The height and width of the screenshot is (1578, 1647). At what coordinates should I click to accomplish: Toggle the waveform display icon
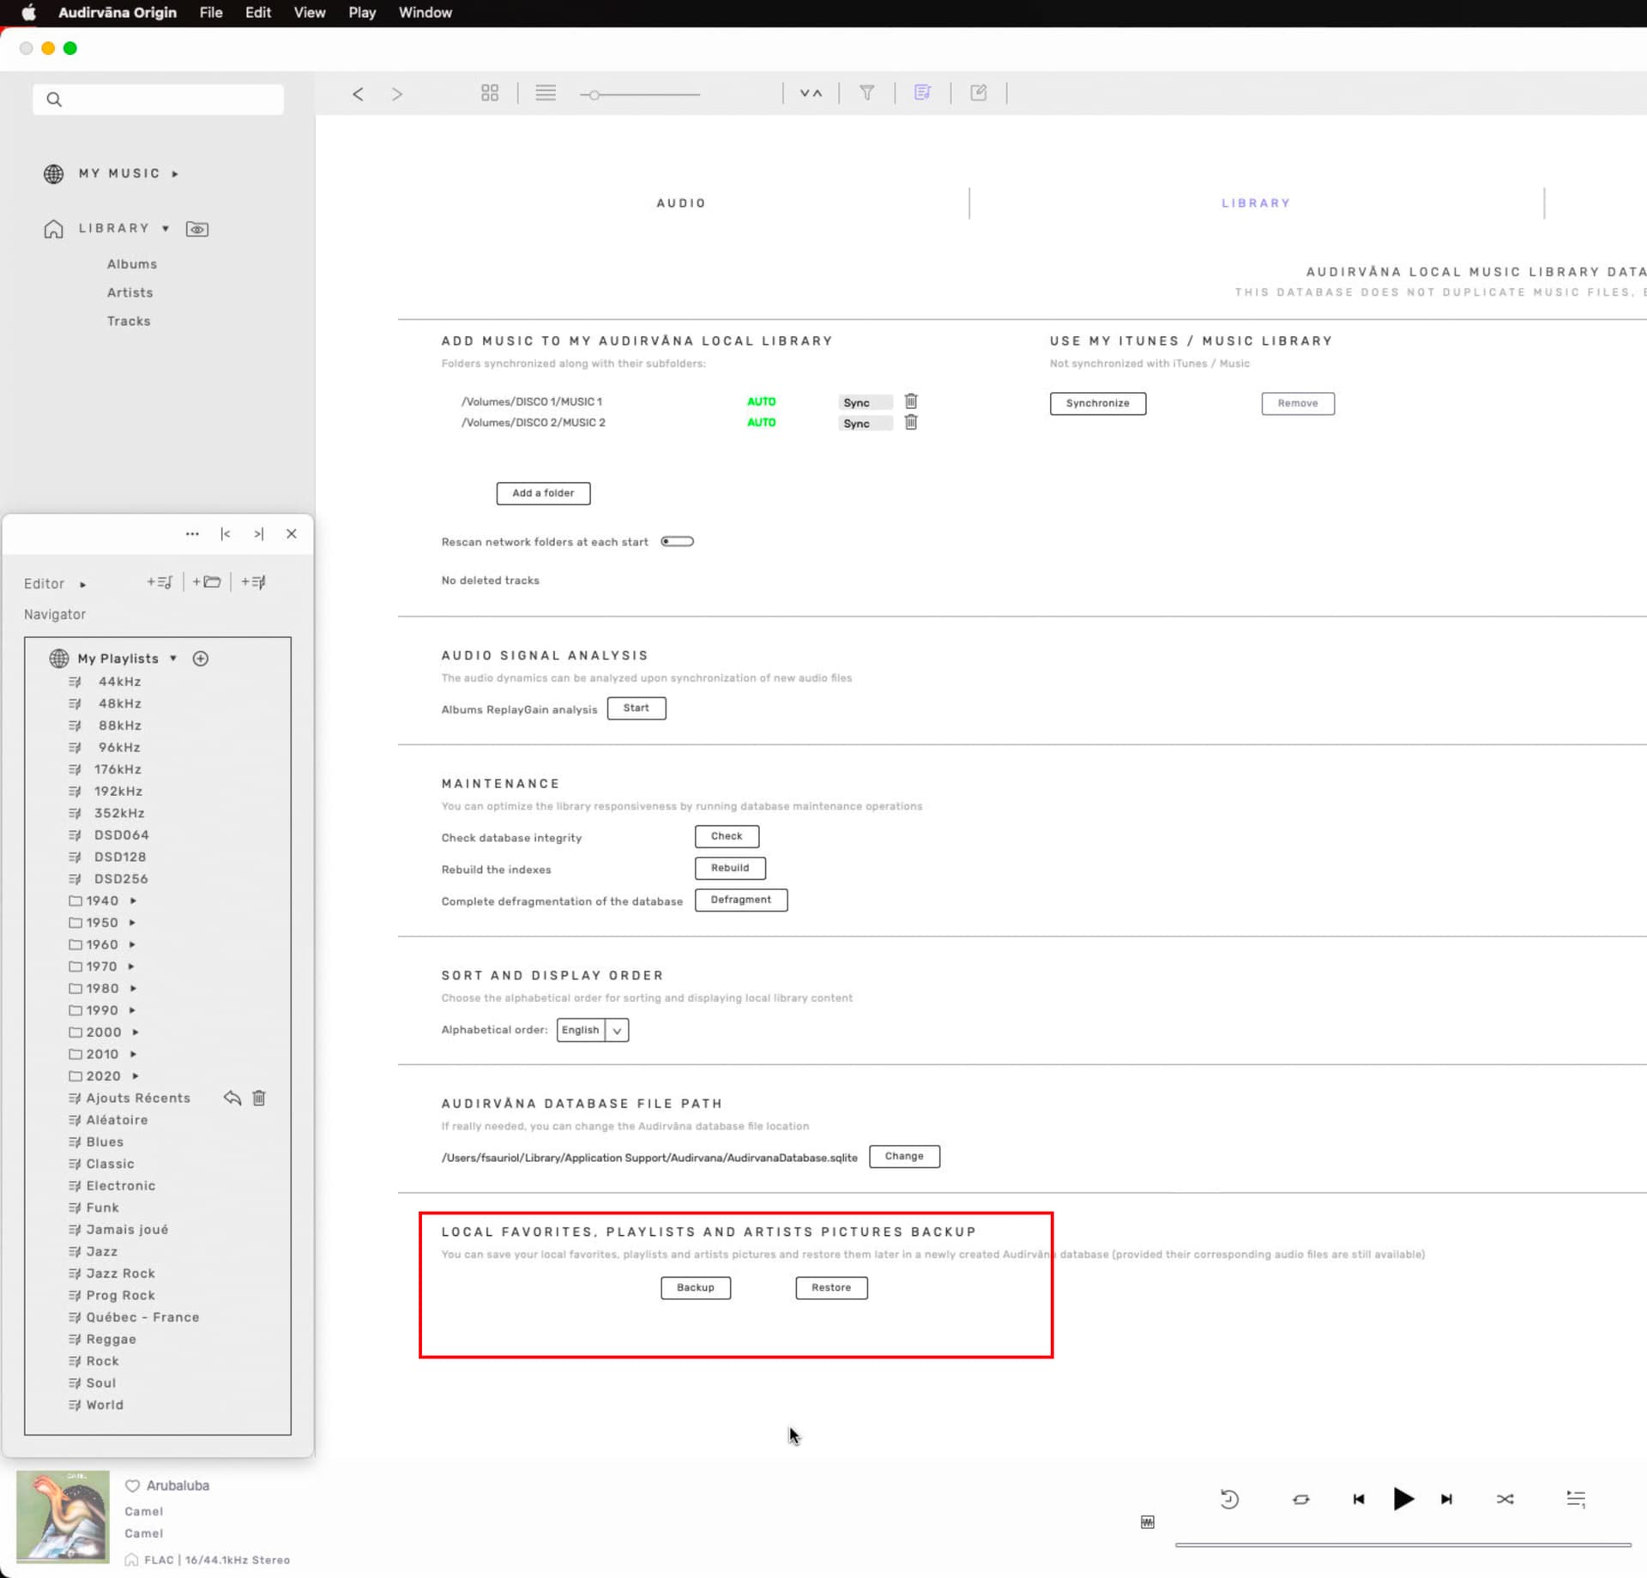click(x=1148, y=1522)
